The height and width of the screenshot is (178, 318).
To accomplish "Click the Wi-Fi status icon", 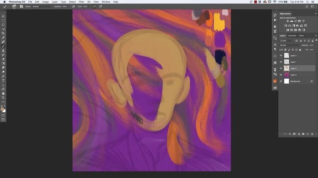I will [275, 2].
